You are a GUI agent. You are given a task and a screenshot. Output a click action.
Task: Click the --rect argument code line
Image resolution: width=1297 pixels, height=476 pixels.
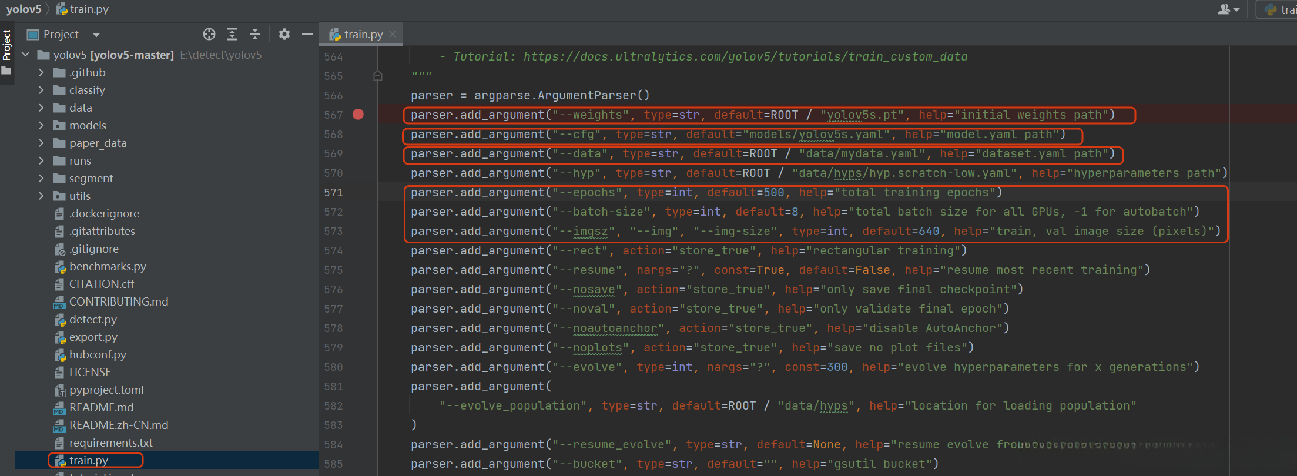[x=689, y=250]
